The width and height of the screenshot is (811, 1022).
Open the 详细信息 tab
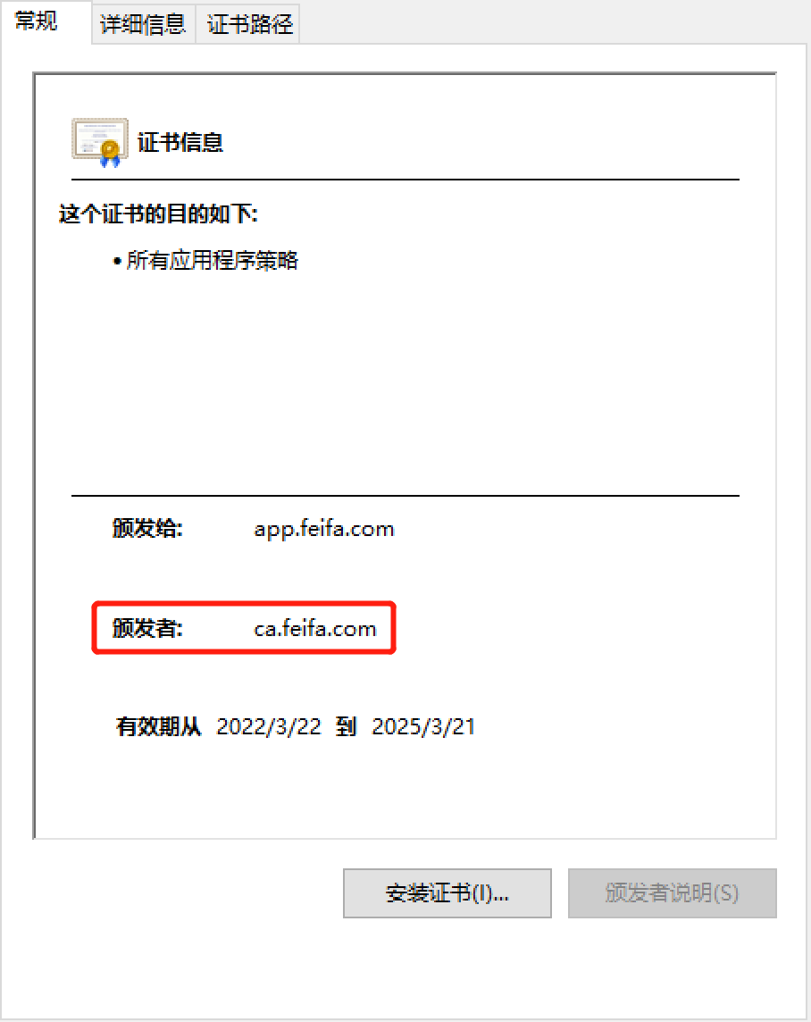pos(143,24)
